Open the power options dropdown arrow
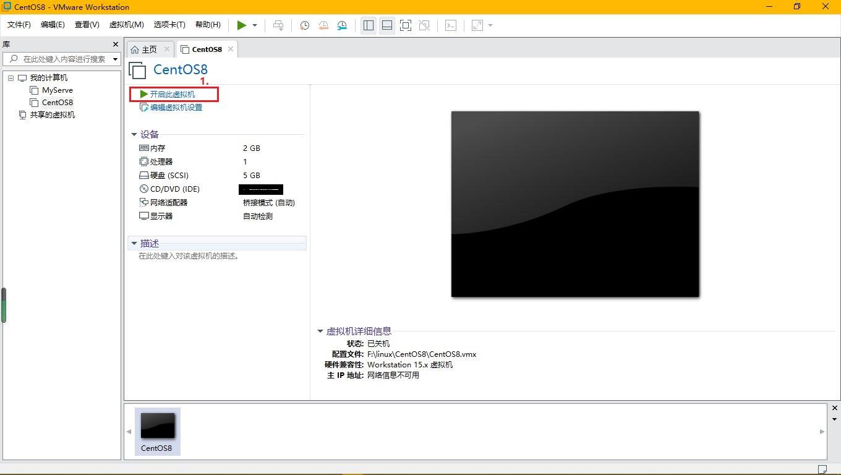 click(255, 25)
